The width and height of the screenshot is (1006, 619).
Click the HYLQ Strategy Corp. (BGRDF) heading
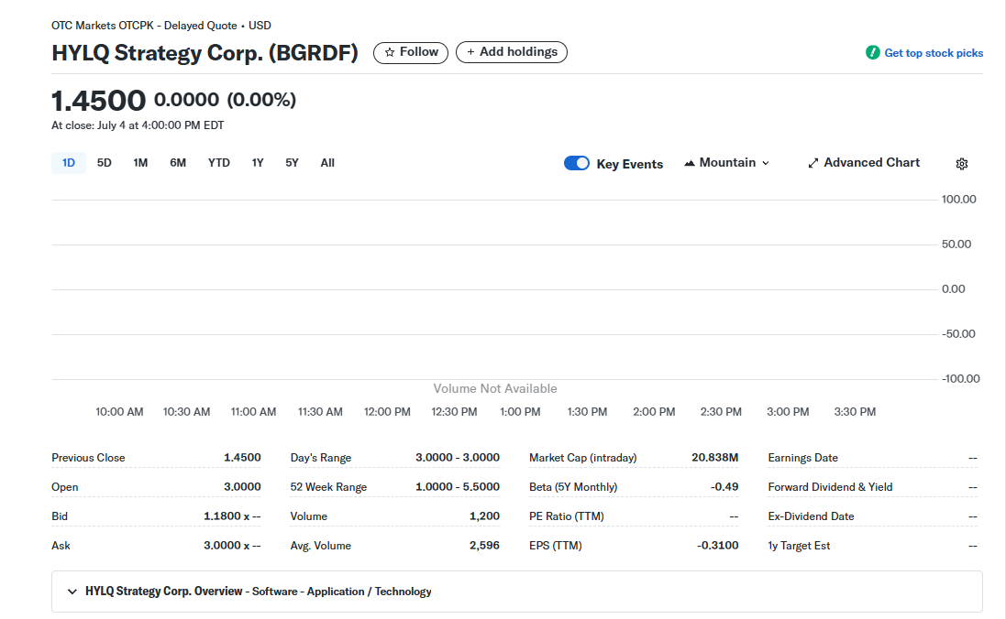click(x=205, y=52)
